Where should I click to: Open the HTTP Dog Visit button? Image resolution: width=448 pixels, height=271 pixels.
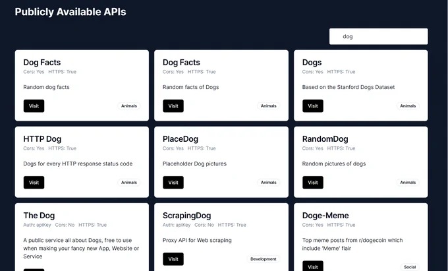point(34,183)
